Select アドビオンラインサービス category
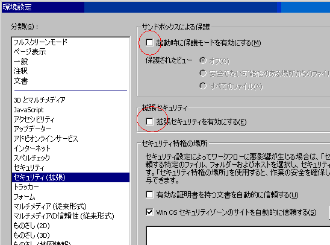Screen dimensions: 330x245 coord(70,139)
